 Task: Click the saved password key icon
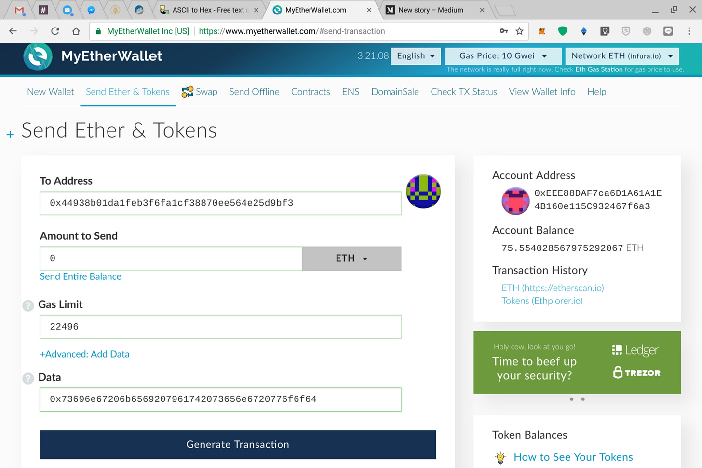pyautogui.click(x=503, y=31)
